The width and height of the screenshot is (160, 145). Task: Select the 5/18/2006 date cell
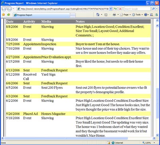[x=13, y=118]
